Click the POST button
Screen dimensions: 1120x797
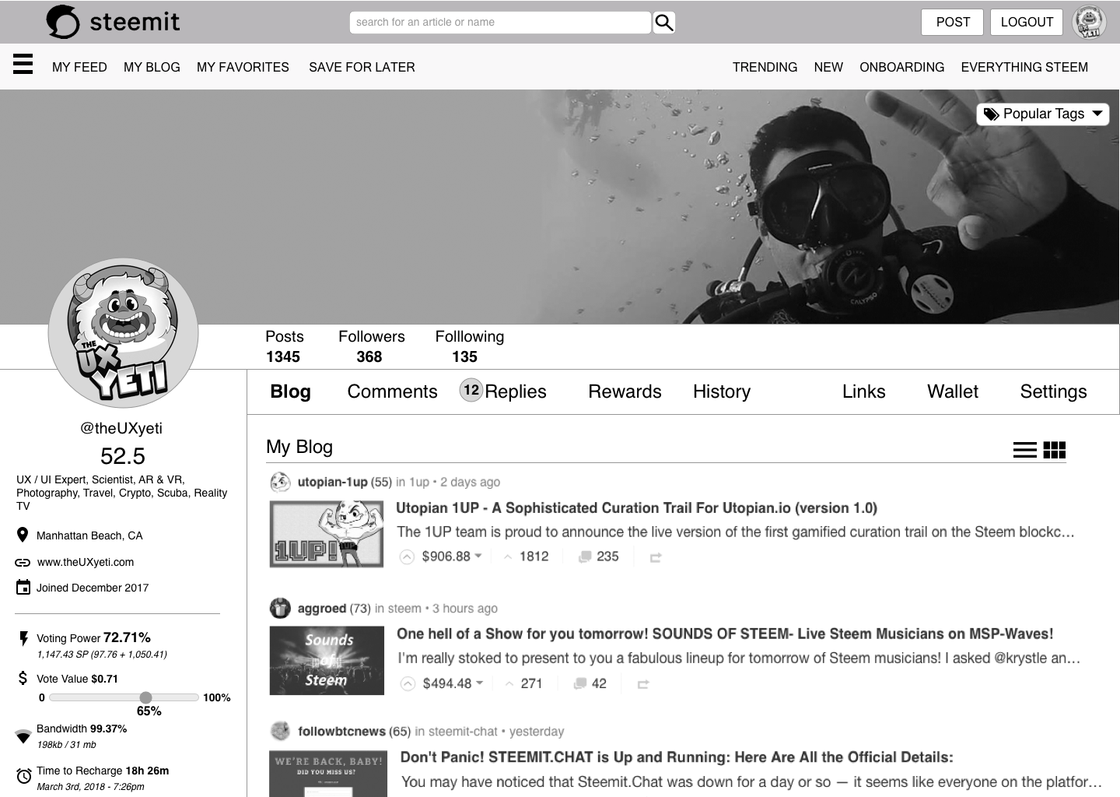tap(953, 22)
